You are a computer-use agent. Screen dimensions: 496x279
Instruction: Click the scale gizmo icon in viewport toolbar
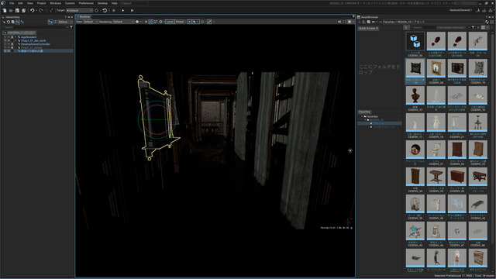(156, 22)
